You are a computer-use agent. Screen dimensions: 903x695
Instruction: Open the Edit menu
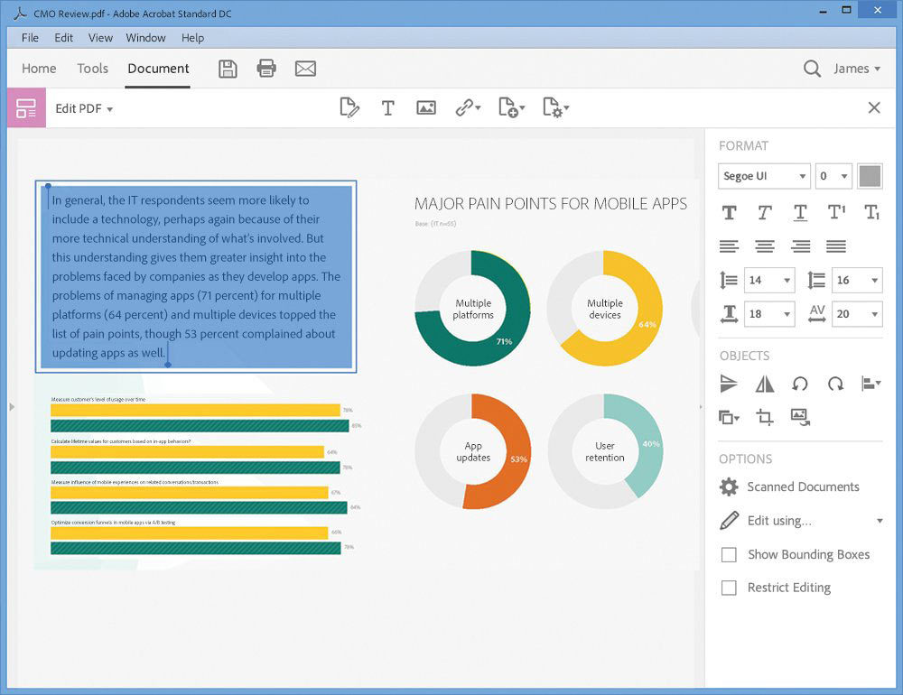(63, 38)
